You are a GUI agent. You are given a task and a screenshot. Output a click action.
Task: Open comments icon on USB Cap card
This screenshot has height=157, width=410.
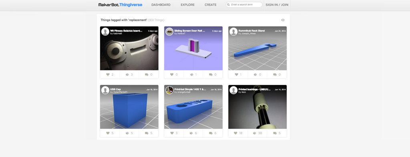pos(147,133)
